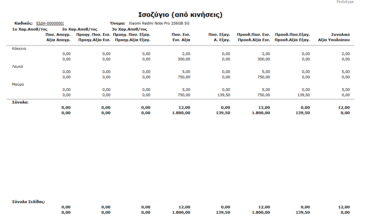This screenshot has height=218, width=365.
Task: Click Μαύρο row's Συνολικό value 5,00
Action: click(346, 90)
